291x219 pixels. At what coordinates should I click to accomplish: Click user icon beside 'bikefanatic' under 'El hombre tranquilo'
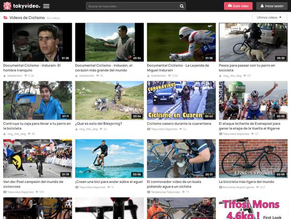click(x=5, y=76)
